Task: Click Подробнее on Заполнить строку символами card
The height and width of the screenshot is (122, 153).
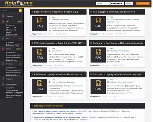Action: point(96,97)
